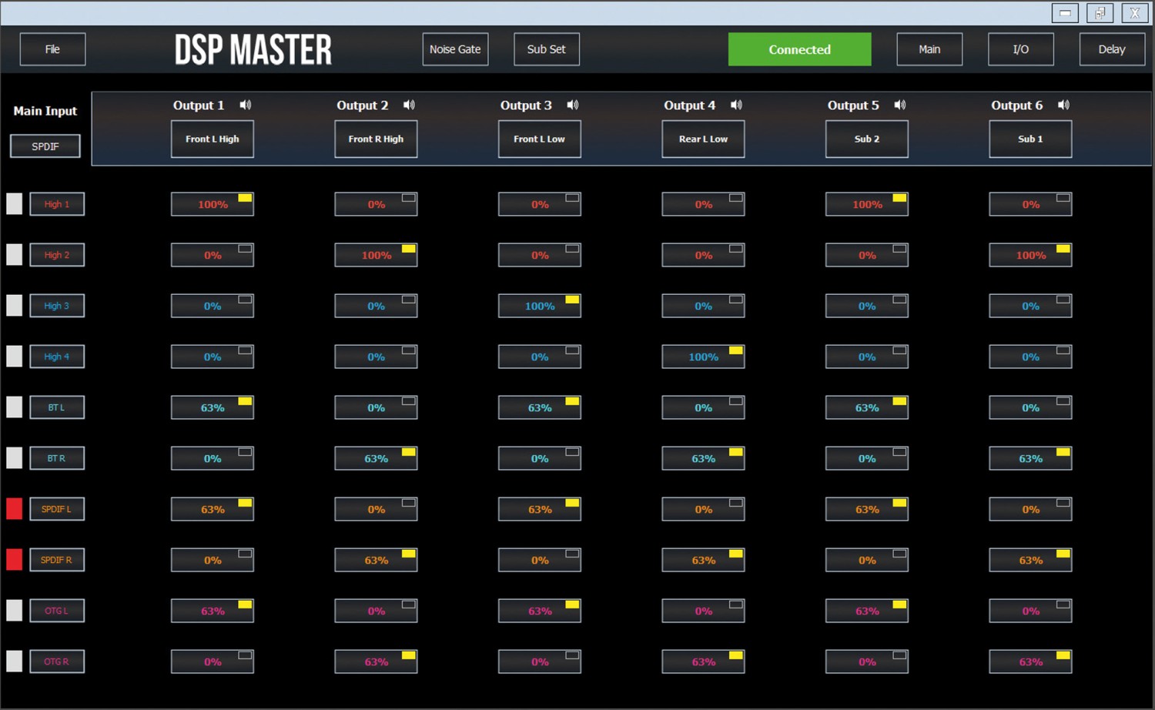Open the SPDIF main input selector
This screenshot has width=1155, height=710.
pyautogui.click(x=45, y=146)
